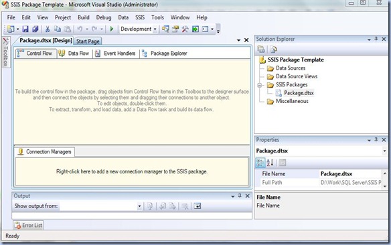Image resolution: width=391 pixels, height=245 pixels.
Task: Switch to the Package Explorer tab
Action: pos(165,54)
